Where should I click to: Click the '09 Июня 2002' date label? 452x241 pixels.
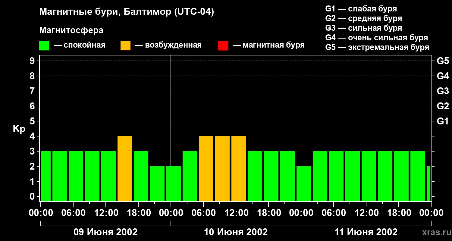click(105, 232)
